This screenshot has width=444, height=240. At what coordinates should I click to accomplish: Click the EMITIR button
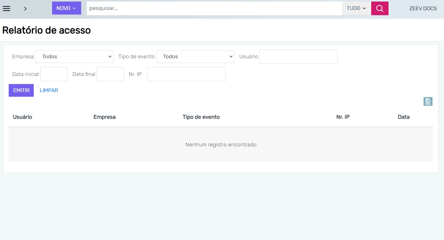click(x=21, y=91)
